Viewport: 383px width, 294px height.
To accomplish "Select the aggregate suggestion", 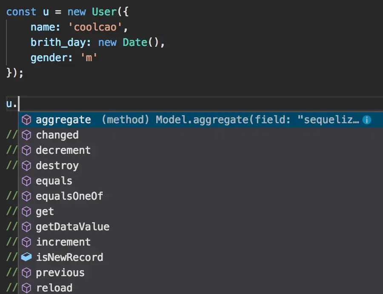I will coord(63,120).
